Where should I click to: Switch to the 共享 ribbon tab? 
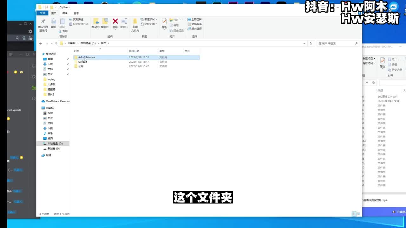65,13
